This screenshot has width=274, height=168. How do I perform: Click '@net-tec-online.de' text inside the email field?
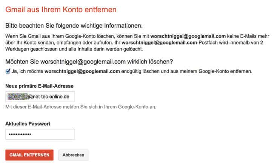click(x=49, y=97)
